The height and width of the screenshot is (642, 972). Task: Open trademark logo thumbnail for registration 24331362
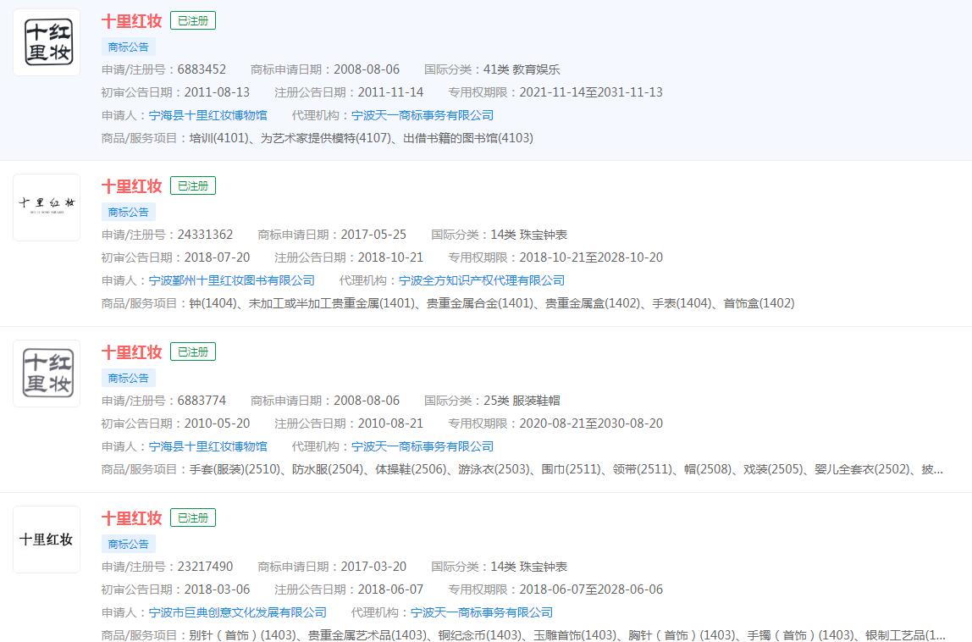click(47, 208)
